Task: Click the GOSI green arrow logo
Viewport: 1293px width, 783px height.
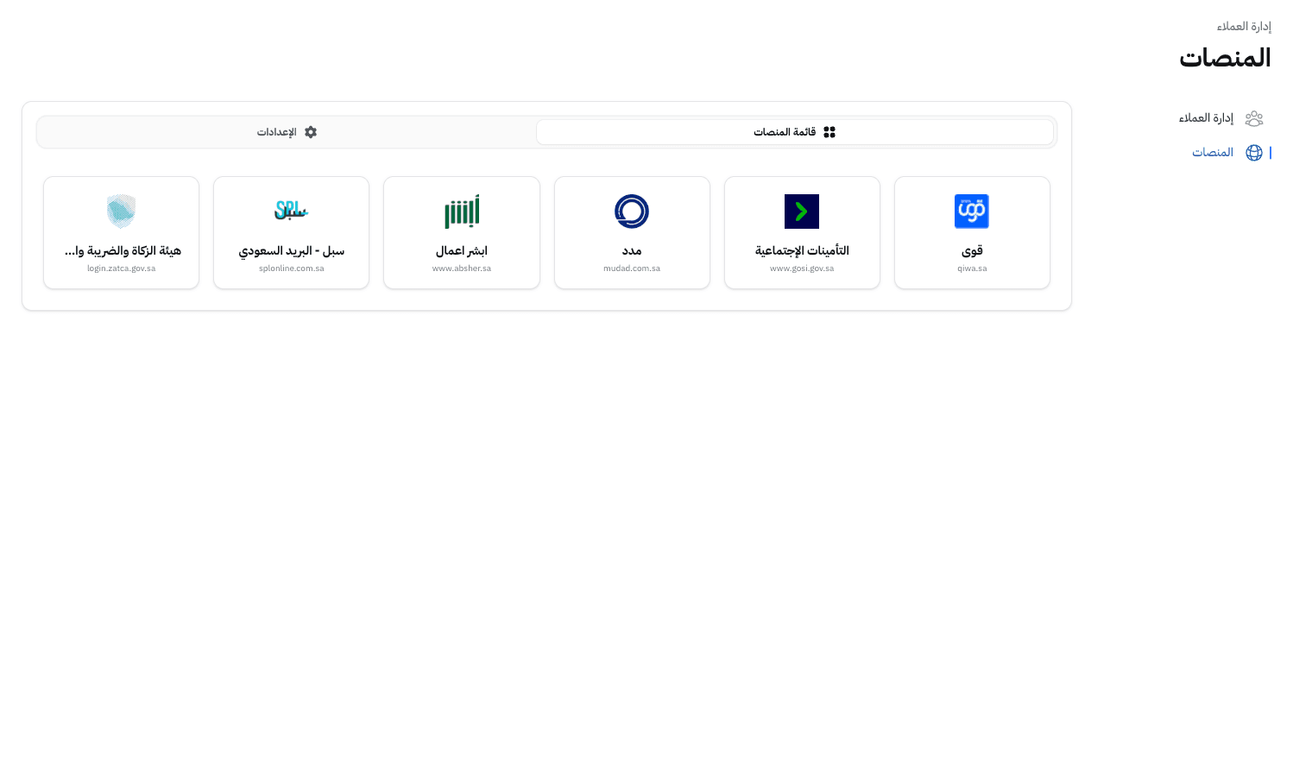Action: (802, 212)
